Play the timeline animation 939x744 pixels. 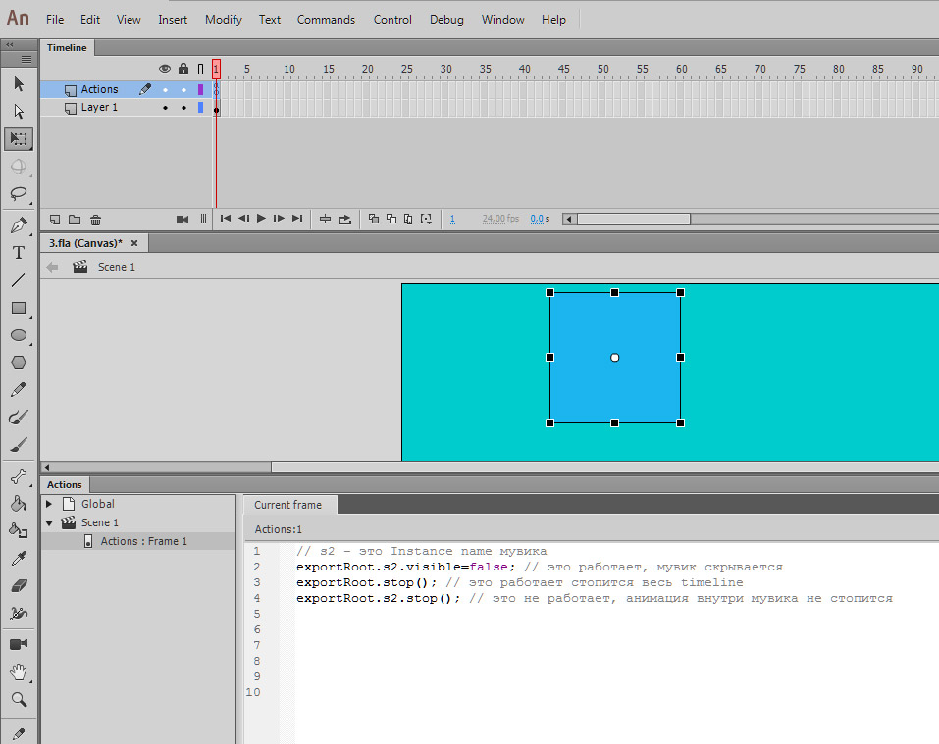tap(261, 219)
